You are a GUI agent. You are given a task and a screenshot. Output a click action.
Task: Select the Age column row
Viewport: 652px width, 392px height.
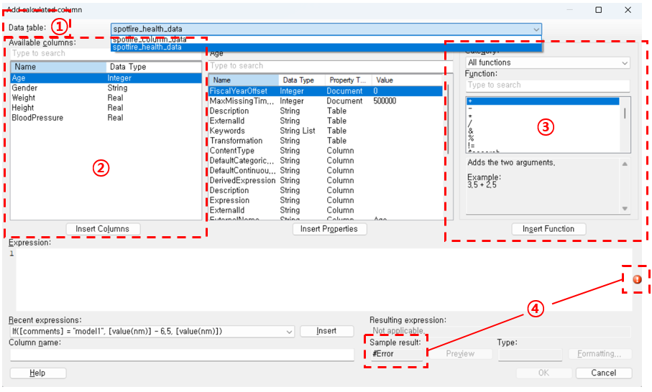[x=106, y=78]
